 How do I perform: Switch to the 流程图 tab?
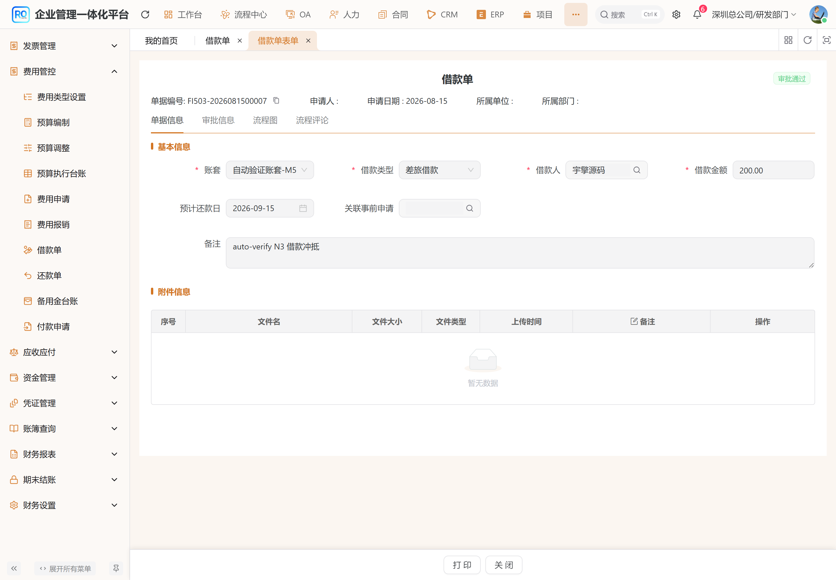click(265, 120)
